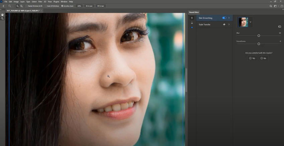This screenshot has width=284, height=146.
Task: Select the Hand tool
Action: 2,15
